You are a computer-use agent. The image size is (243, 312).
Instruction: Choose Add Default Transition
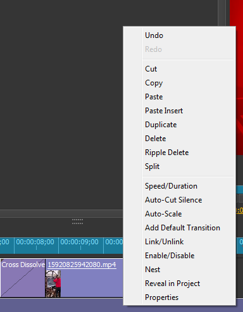[179, 228]
